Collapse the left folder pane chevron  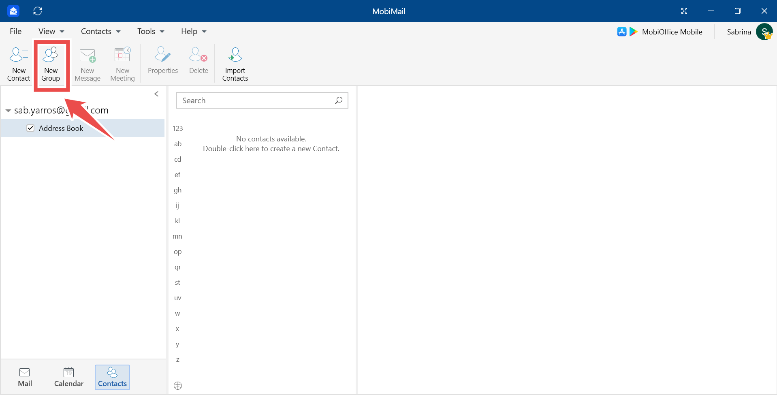point(156,94)
